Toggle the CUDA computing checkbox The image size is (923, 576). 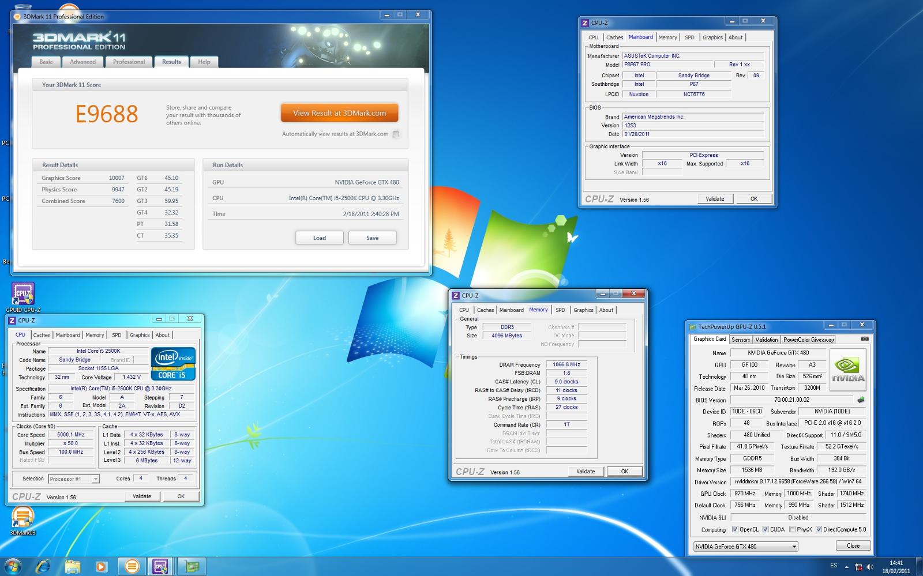tap(766, 529)
